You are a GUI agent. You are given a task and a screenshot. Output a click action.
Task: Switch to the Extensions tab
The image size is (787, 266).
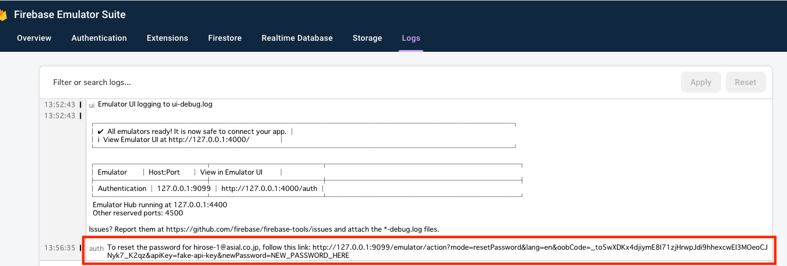pyautogui.click(x=167, y=38)
